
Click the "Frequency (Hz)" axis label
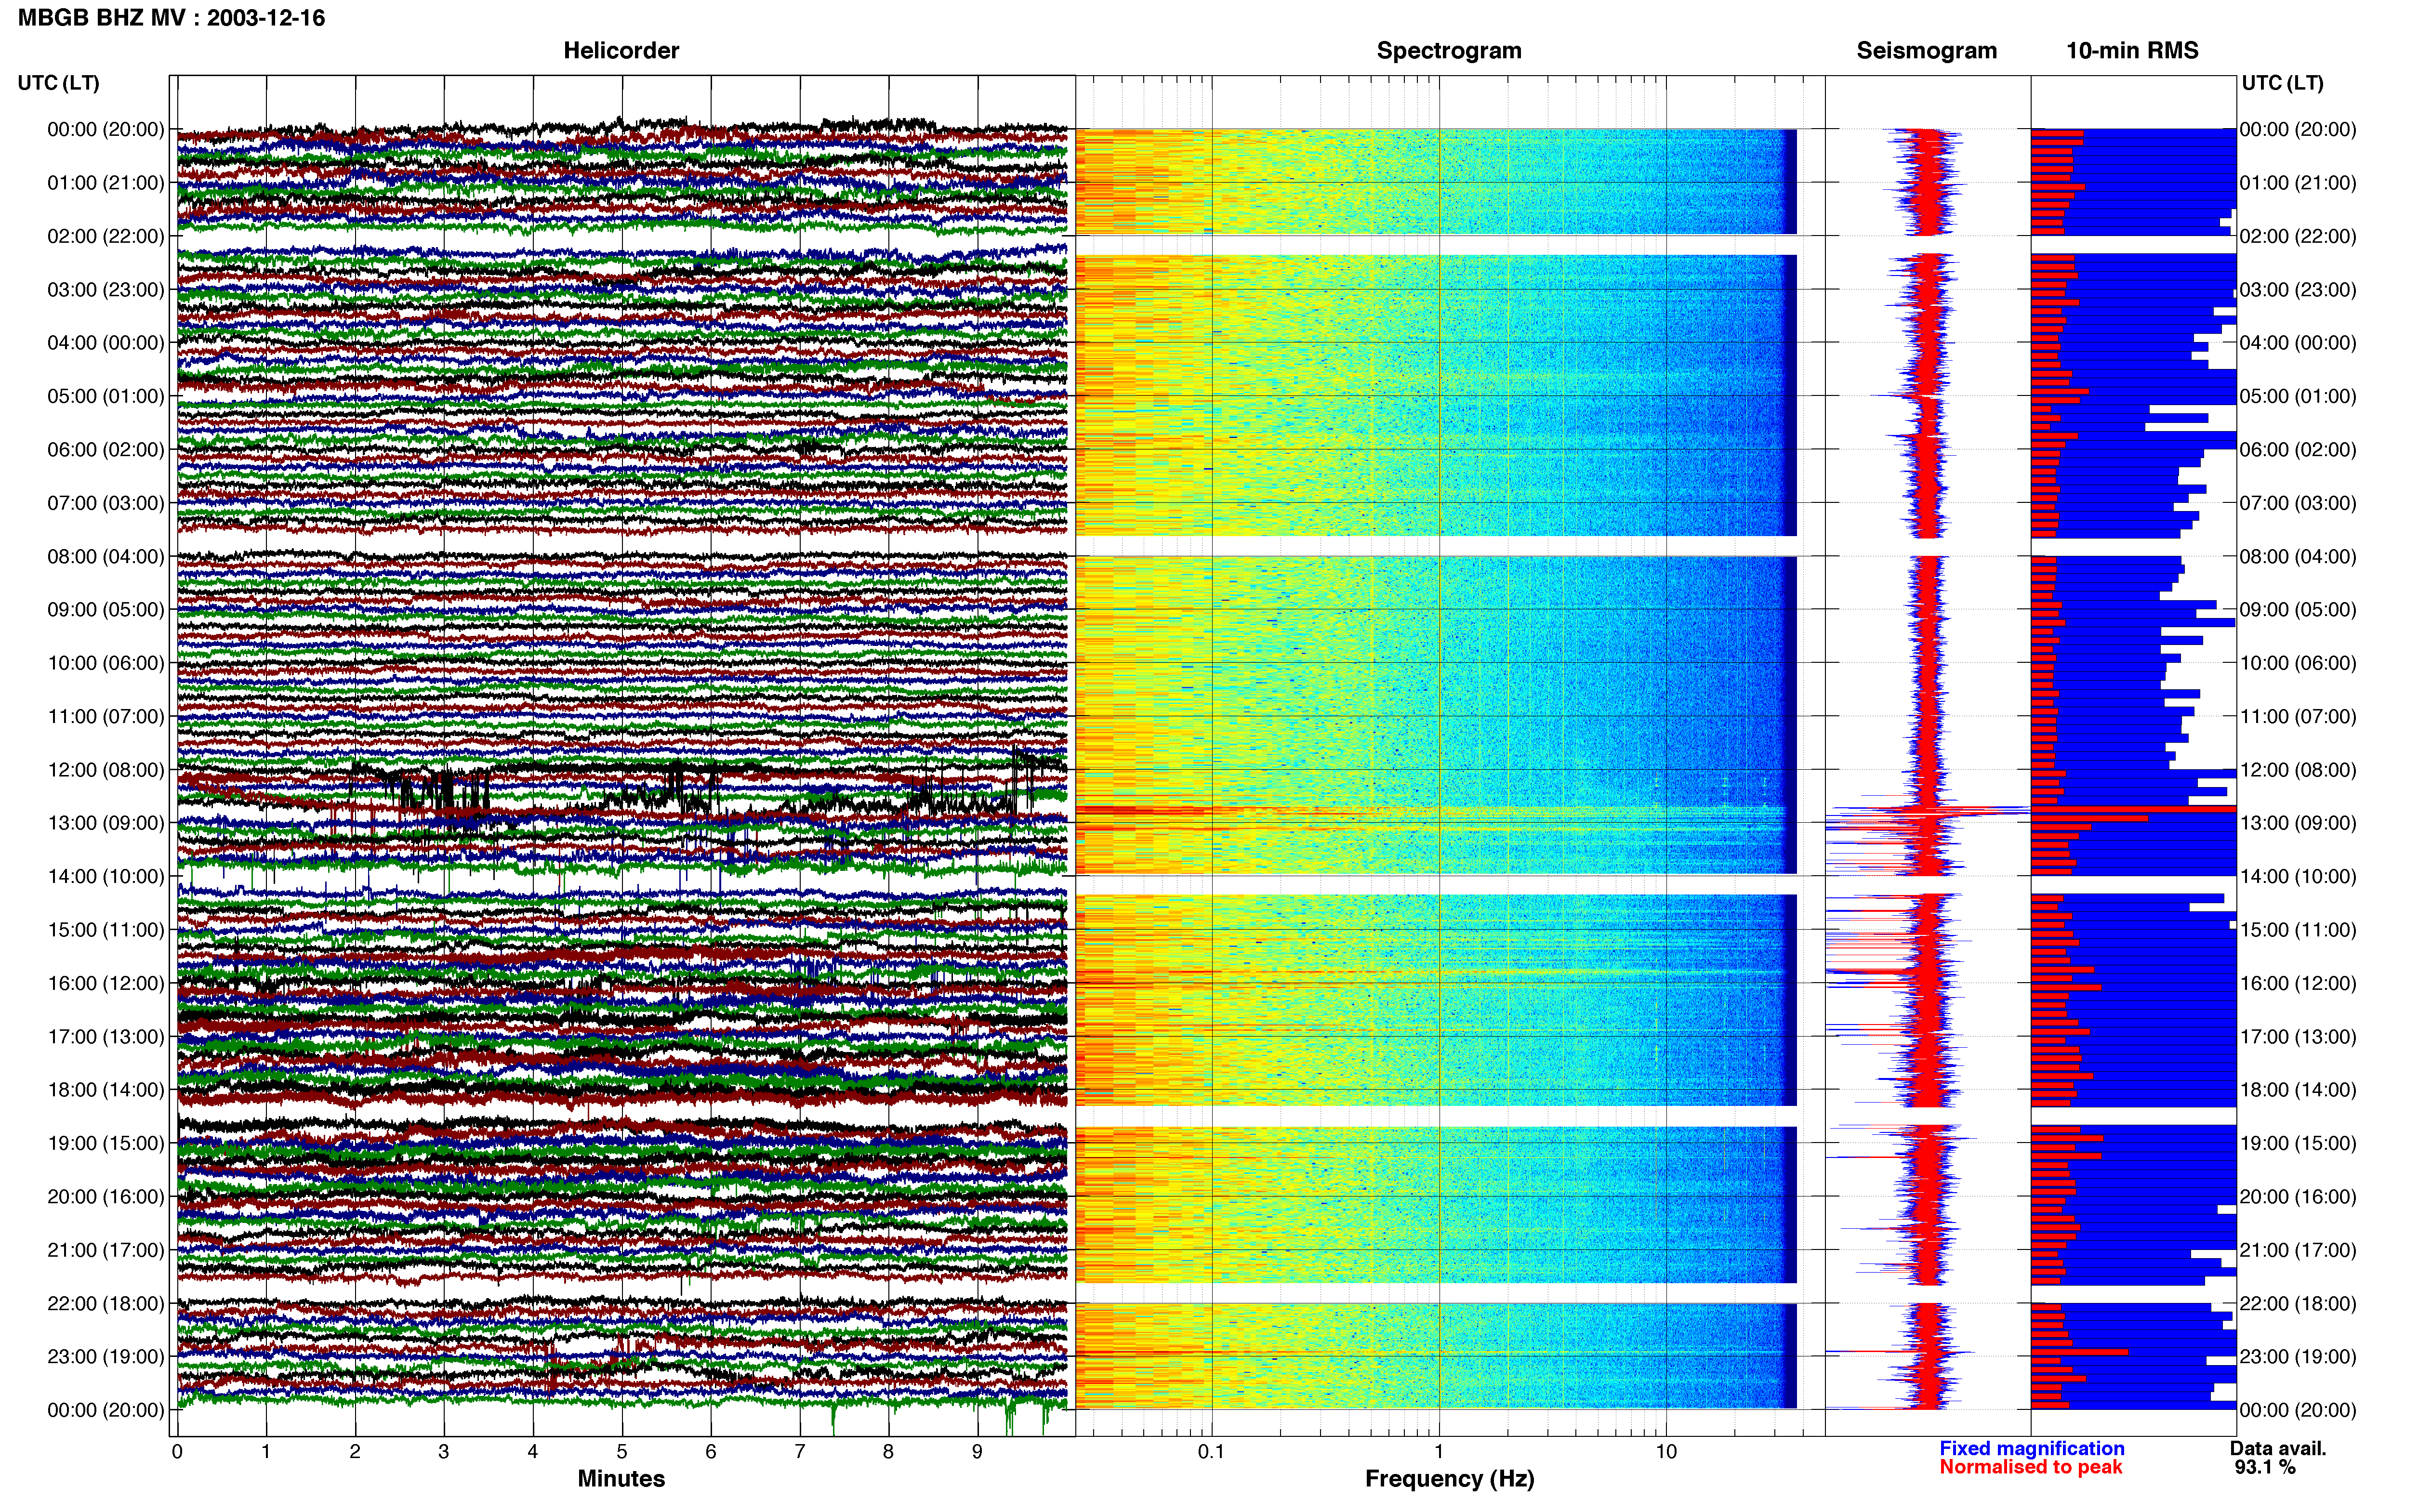1449,1479
